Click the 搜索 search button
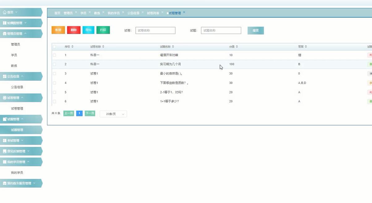The height and width of the screenshot is (203, 372). click(256, 31)
